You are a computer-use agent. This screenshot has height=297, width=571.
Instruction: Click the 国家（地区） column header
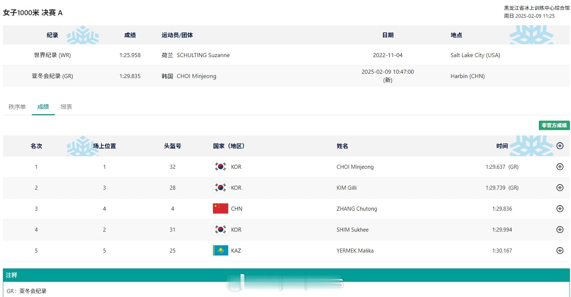click(229, 146)
